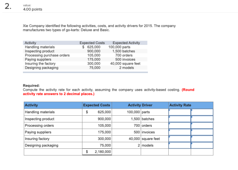Click the Activity Rate column header
This screenshot has width=238, height=170.
coord(191,105)
